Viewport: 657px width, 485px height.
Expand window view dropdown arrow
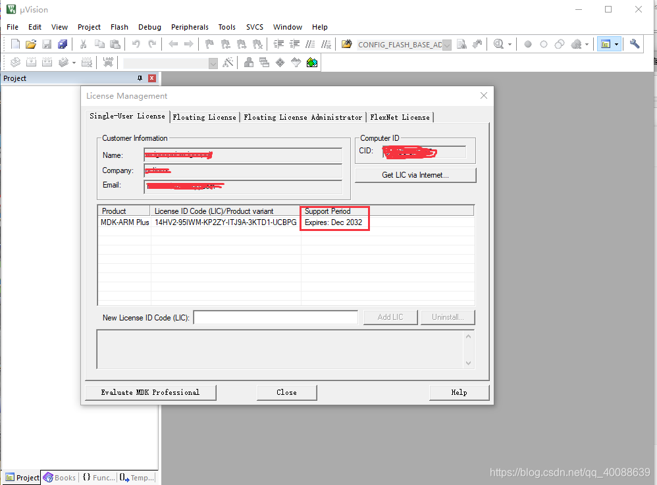pyautogui.click(x=616, y=44)
